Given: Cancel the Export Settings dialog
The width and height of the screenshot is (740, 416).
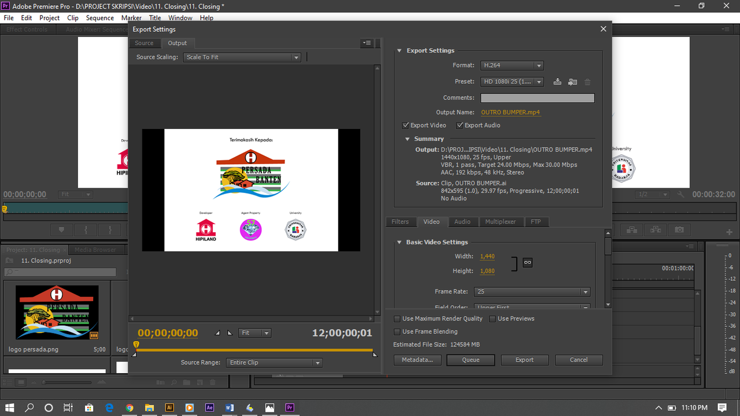Looking at the screenshot, I should coord(579,360).
